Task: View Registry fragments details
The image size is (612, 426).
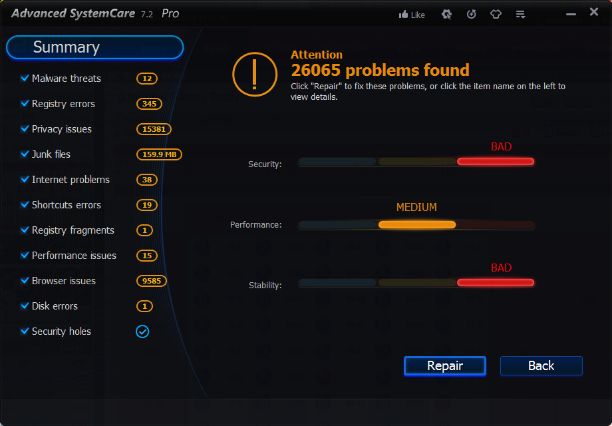Action: [x=73, y=230]
